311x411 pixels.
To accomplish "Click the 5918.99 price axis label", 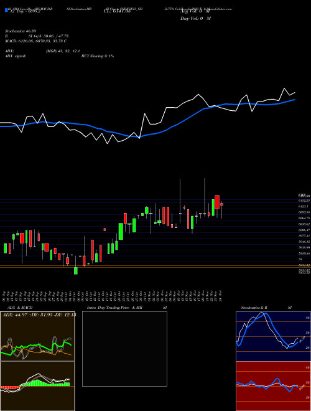I will click(304, 247).
